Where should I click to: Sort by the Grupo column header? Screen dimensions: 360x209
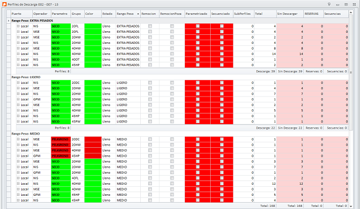click(77, 14)
